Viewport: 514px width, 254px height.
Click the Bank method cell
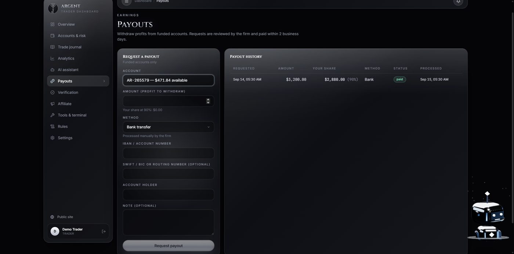point(369,79)
